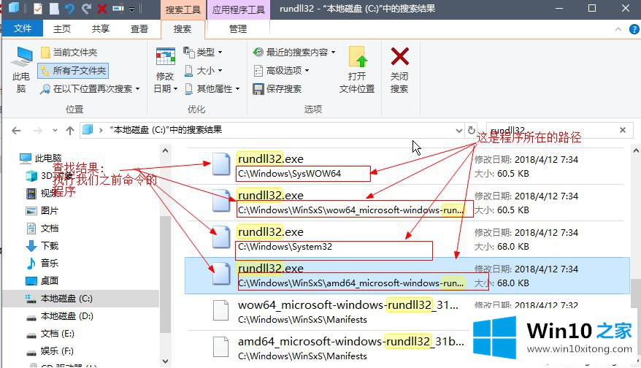Click results list scroll up arrow
This screenshot has width=641, height=368.
pyautogui.click(x=636, y=151)
